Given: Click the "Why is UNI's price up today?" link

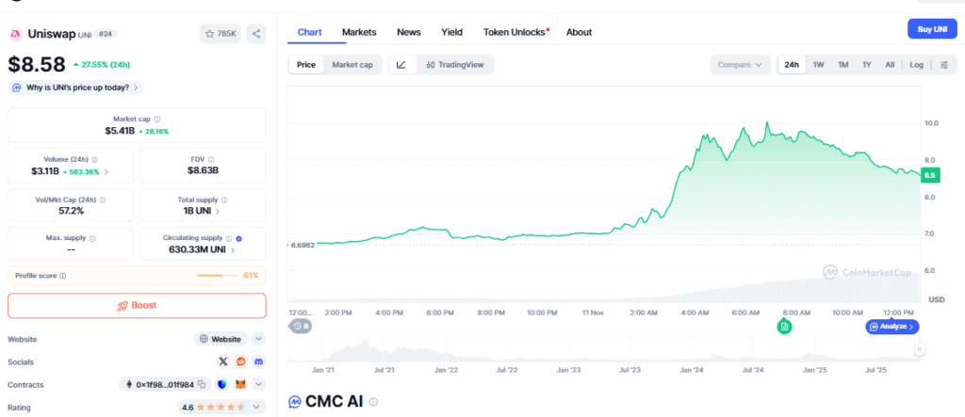Looking at the screenshot, I should coord(76,88).
